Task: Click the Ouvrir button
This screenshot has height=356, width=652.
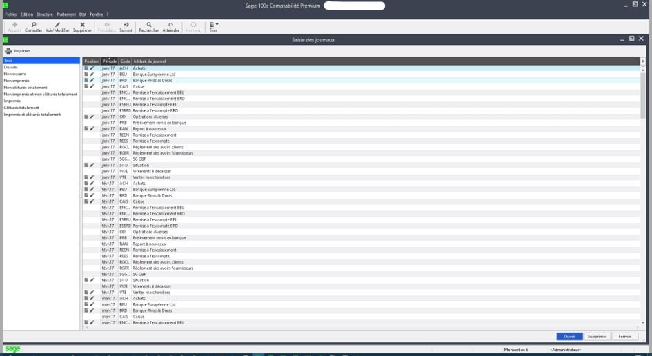Action: click(x=569, y=337)
